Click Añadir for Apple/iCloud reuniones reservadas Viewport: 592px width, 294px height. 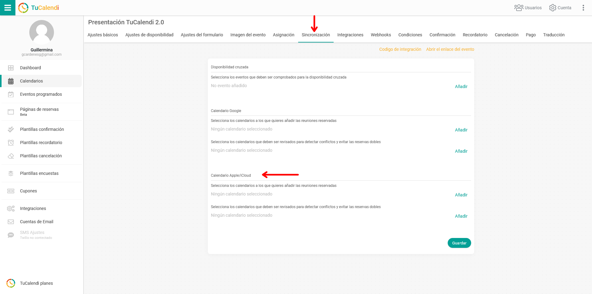pos(461,195)
